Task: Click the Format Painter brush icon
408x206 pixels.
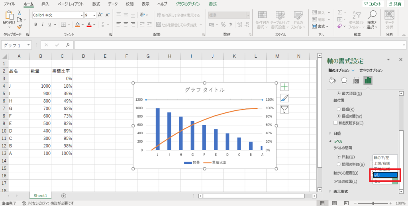Action: 20,27
